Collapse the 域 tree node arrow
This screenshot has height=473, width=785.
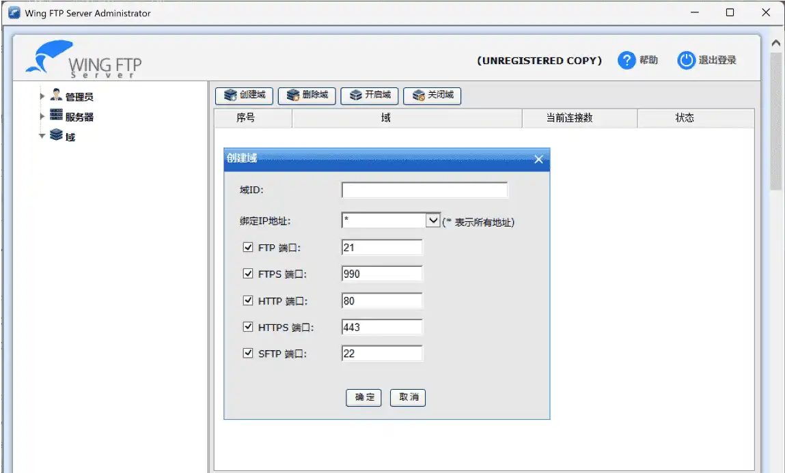tap(42, 136)
